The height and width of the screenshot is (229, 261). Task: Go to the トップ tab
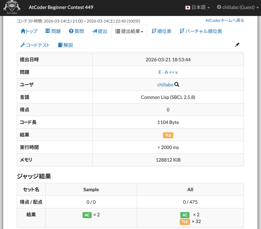click(29, 31)
